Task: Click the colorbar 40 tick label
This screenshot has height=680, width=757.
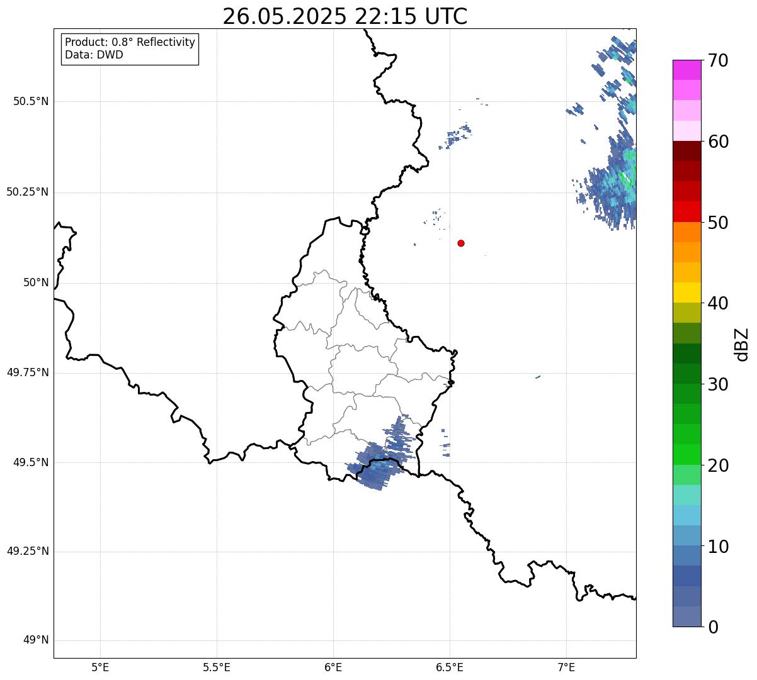Action: tap(718, 304)
